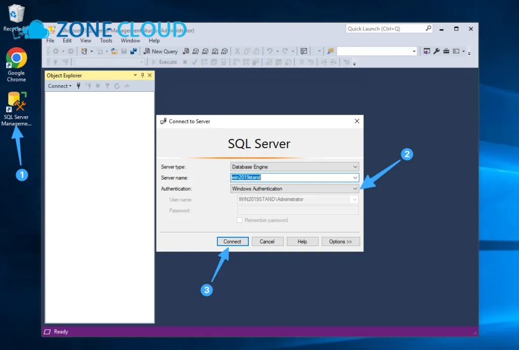Click the Analysis Services MDX Query icon
Viewport: 519px width, 350px height.
pyautogui.click(x=196, y=51)
